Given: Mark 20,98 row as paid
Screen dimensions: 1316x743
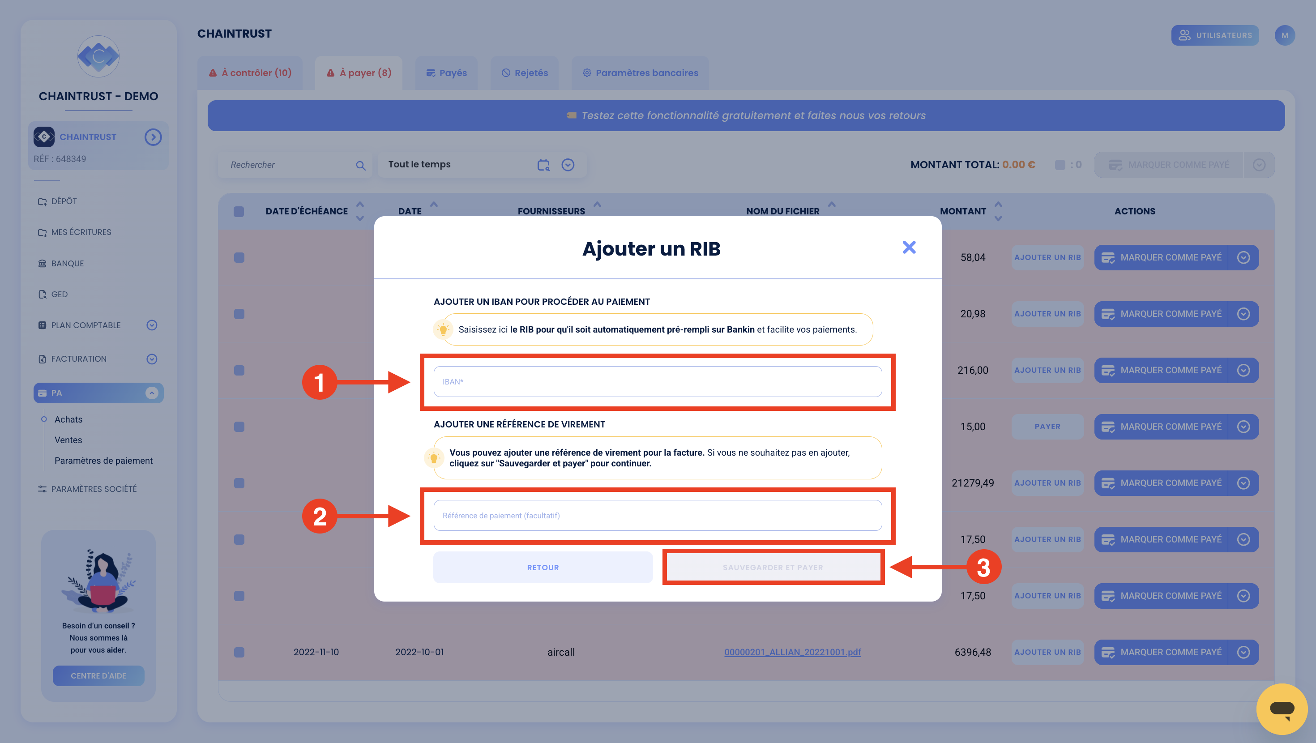Looking at the screenshot, I should [1161, 314].
